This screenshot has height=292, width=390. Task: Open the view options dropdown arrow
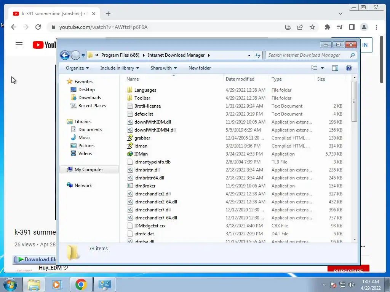click(x=322, y=68)
